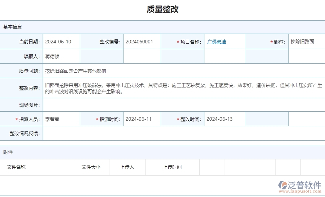The width and height of the screenshot is (325, 197).
Task: Select the 指派人员 field 李若若
Action: click(x=61, y=119)
